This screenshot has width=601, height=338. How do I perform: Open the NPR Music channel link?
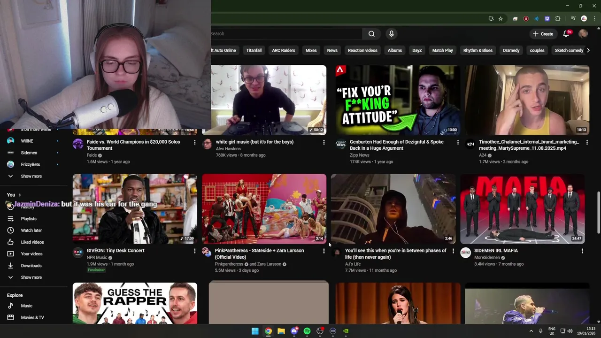point(97,257)
